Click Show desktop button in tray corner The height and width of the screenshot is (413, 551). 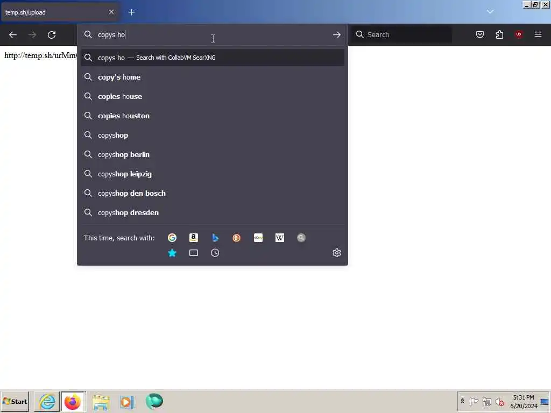[x=545, y=401]
